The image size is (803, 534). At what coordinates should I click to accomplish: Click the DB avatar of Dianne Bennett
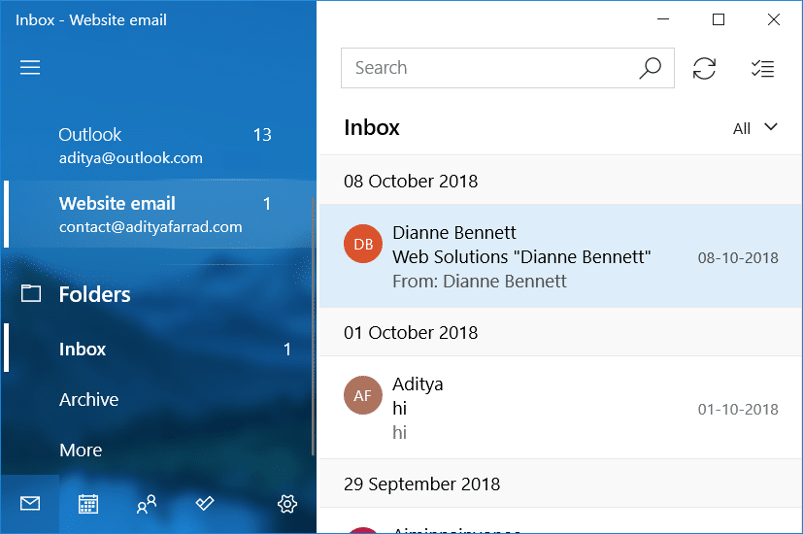pos(363,244)
